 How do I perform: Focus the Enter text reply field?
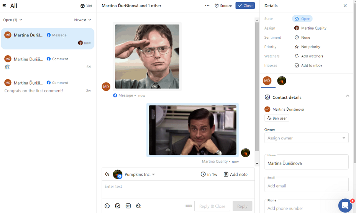tap(178, 189)
